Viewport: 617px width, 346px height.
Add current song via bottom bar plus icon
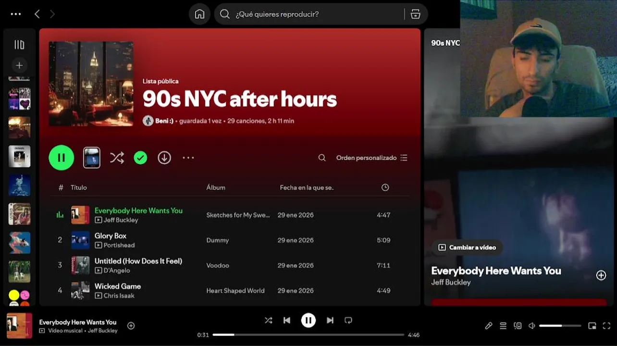click(x=131, y=326)
